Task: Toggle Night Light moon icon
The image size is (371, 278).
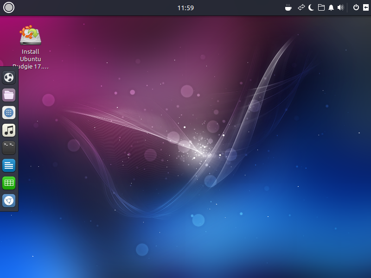Action: tap(311, 7)
